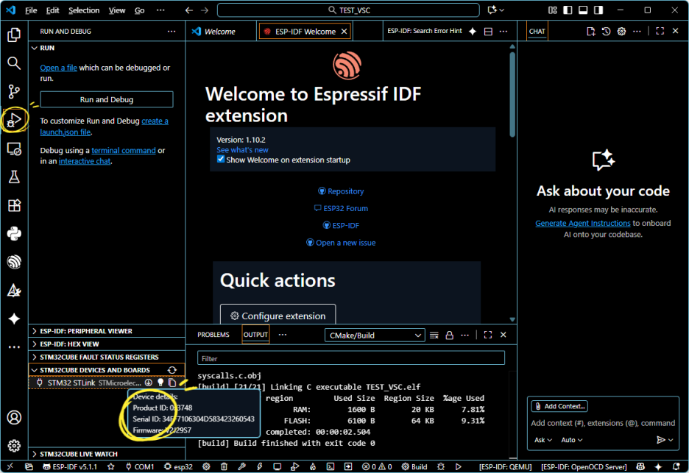Click the ESP-IDF full clean trash icon in status bar

[224, 466]
